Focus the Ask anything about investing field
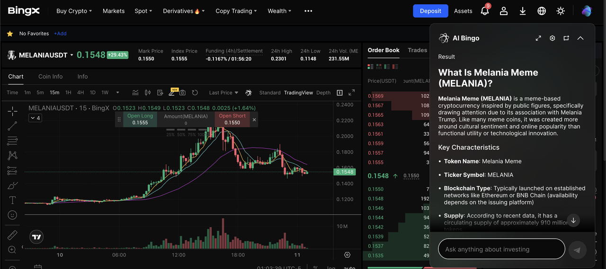Screen dimensions: 606x269 (x=501, y=249)
